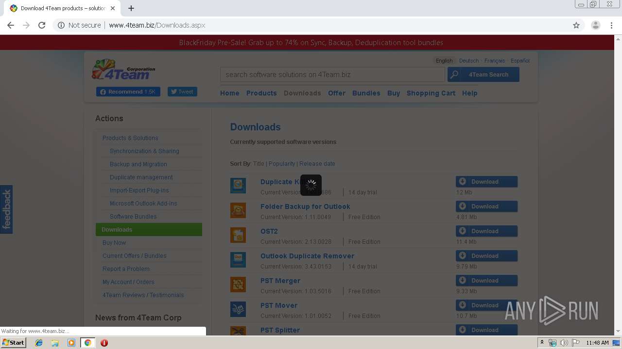Show hidden tray icons arrow
This screenshot has height=349, width=622.
click(542, 343)
